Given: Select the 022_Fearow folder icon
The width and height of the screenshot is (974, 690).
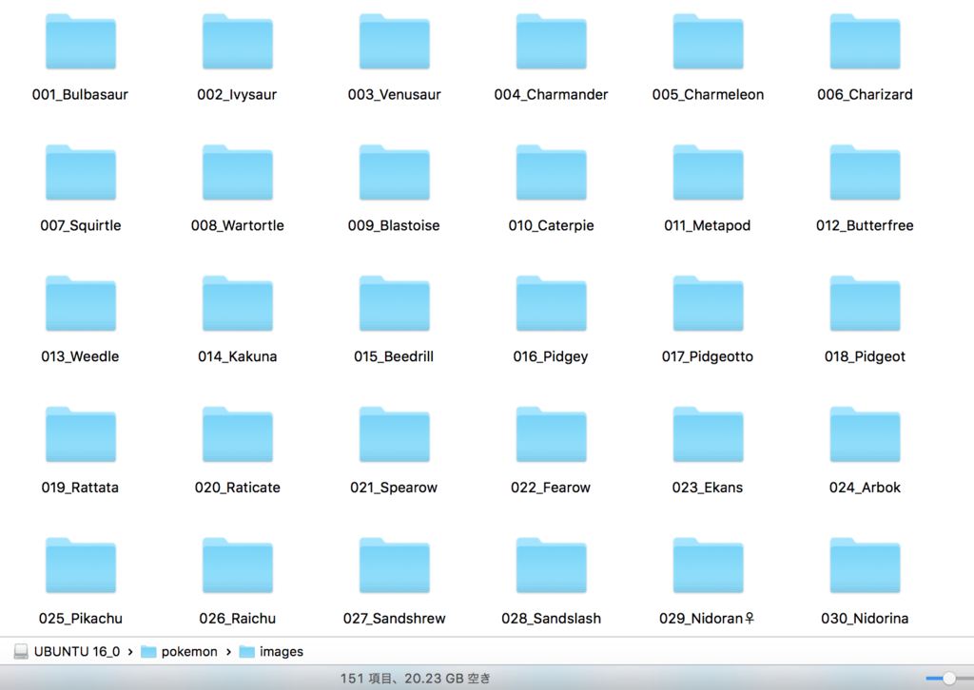Looking at the screenshot, I should coord(551,434).
